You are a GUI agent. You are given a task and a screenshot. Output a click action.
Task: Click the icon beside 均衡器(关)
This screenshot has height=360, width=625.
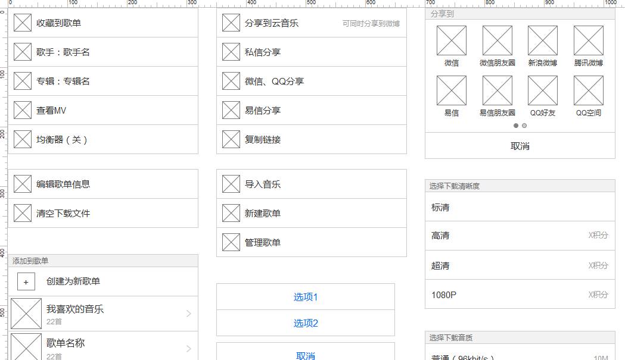click(x=22, y=139)
